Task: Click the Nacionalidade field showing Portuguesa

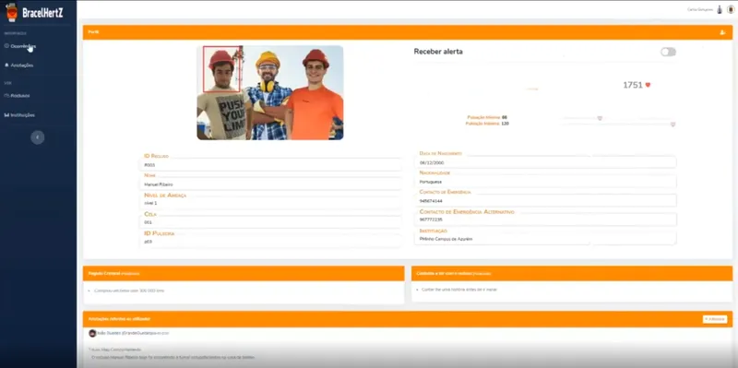Action: pos(546,182)
